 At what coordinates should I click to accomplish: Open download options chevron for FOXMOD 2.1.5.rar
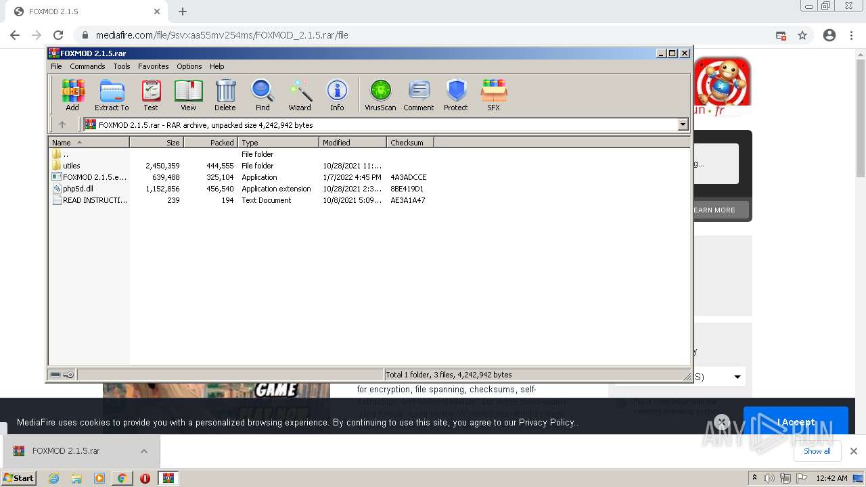tap(144, 451)
